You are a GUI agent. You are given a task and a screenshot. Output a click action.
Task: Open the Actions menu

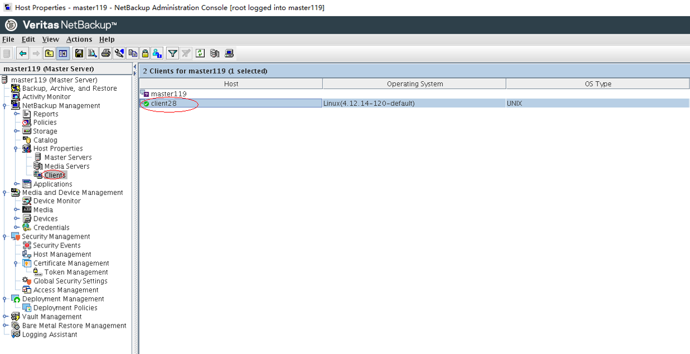pos(79,39)
